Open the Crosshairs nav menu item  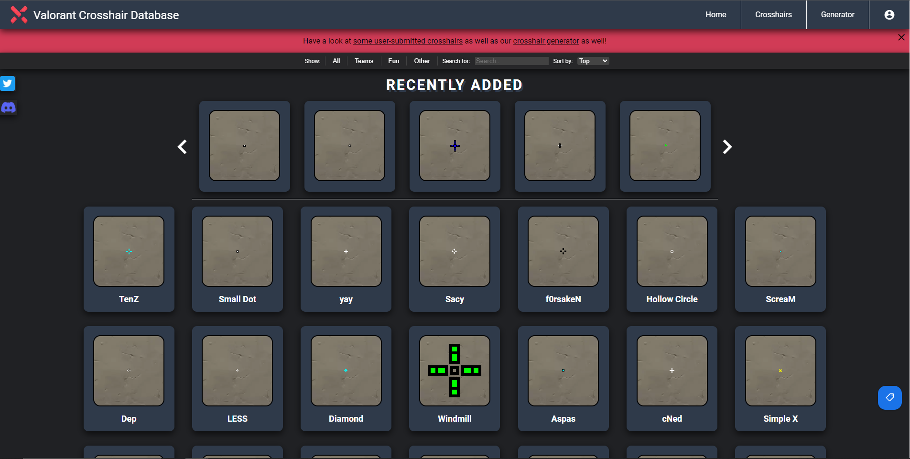pyautogui.click(x=773, y=15)
